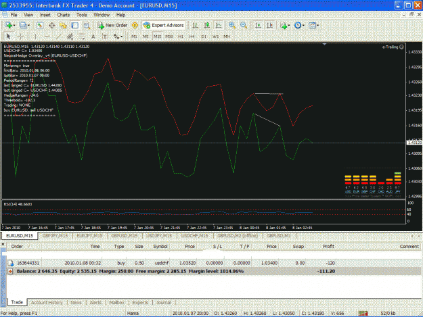Select the Text tool (A)
This screenshot has width=423, height=317.
pos(93,36)
